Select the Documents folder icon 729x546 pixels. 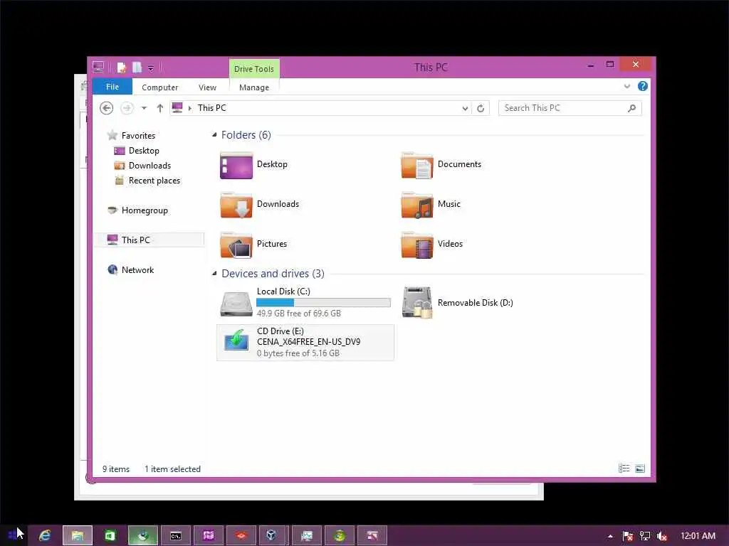417,165
